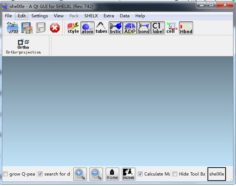Click the red X exit icon
236x186 pixels.
pos(55,28)
